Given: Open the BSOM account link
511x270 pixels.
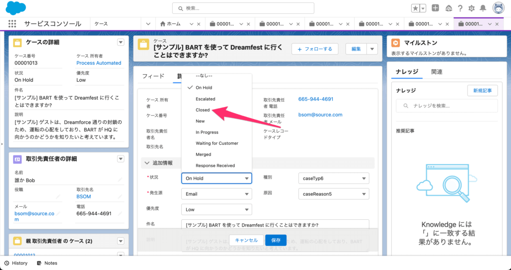Looking at the screenshot, I should (84, 196).
